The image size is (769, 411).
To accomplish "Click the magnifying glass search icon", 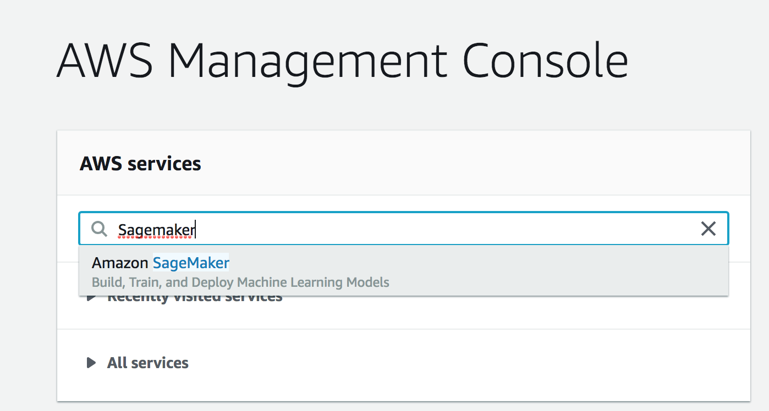I will (x=99, y=229).
